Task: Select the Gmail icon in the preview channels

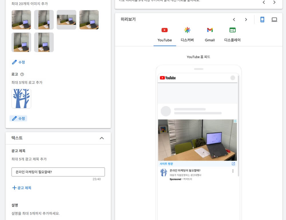Action: (210, 30)
